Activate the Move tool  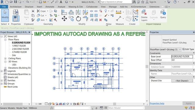coord(64,19)
